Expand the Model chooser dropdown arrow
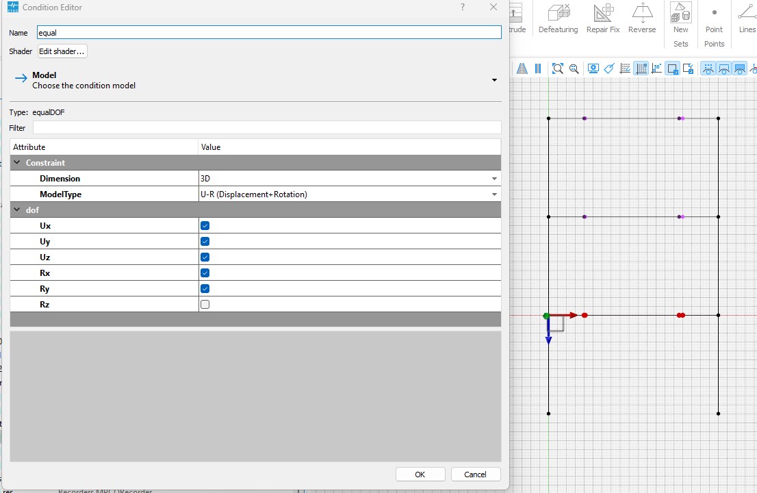 coord(494,80)
